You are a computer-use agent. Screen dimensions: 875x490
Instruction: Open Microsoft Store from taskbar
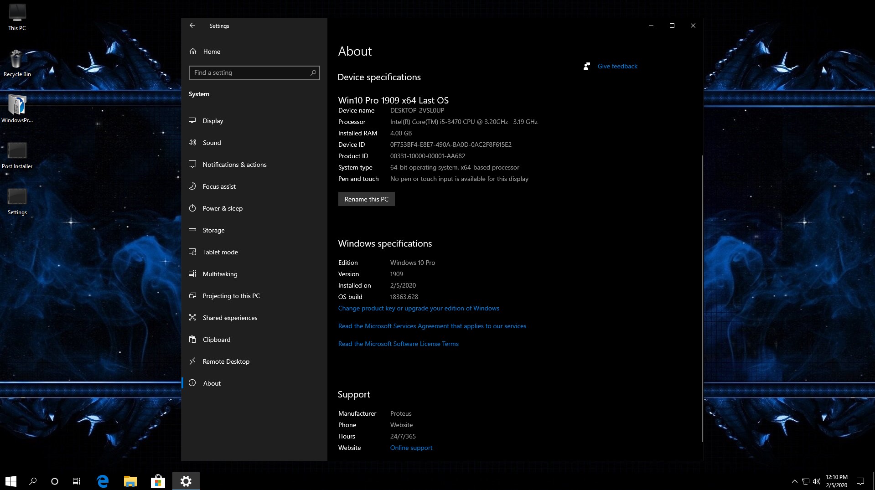coord(158,481)
